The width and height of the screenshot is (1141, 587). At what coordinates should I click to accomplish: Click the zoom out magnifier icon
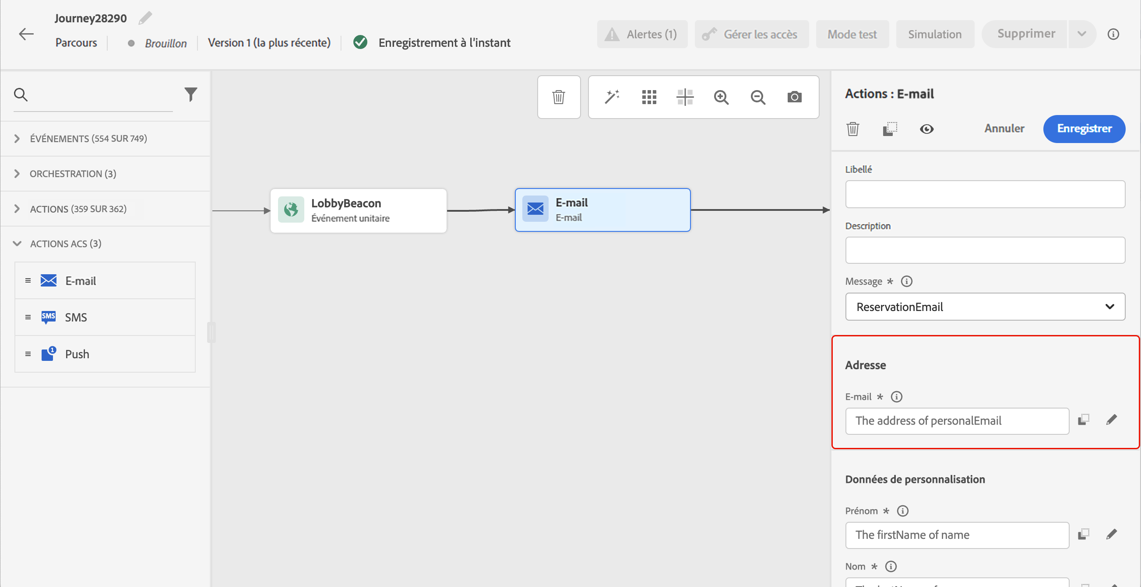[x=758, y=97]
